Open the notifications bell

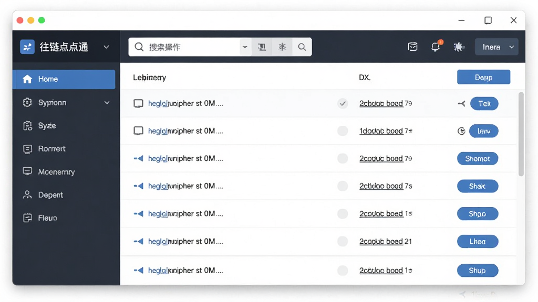pos(436,47)
